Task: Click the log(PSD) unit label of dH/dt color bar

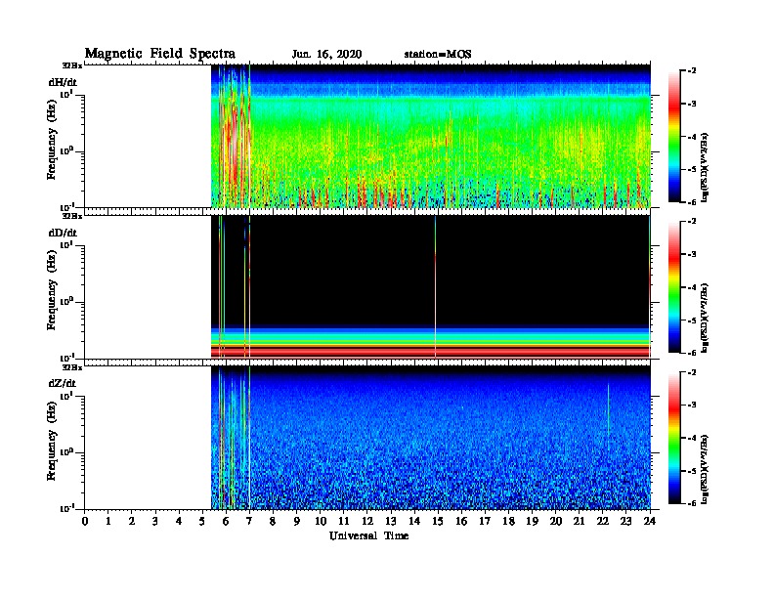Action: point(705,167)
